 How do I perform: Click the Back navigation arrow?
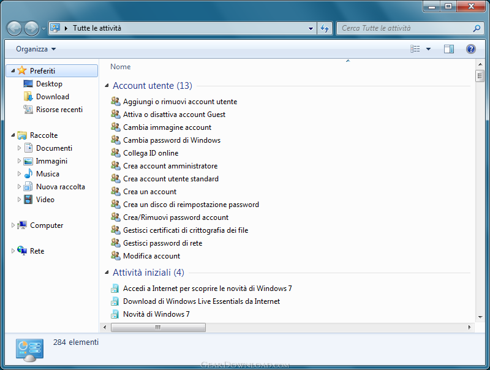14,28
